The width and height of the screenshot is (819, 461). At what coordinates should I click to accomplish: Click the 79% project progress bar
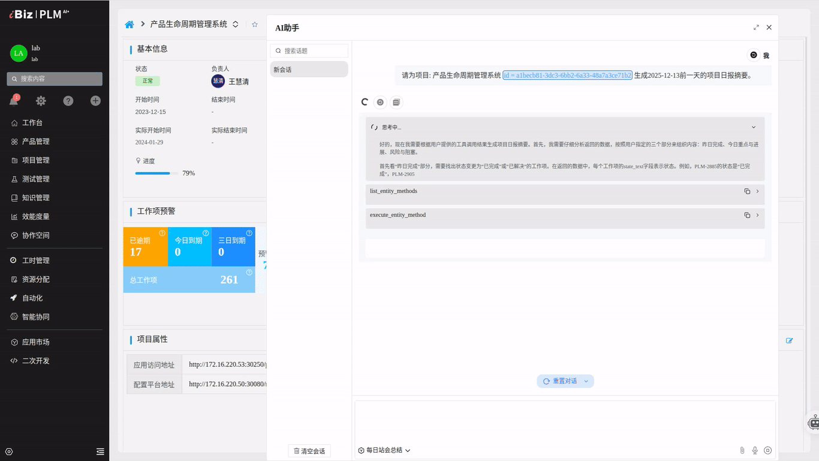[157, 173]
